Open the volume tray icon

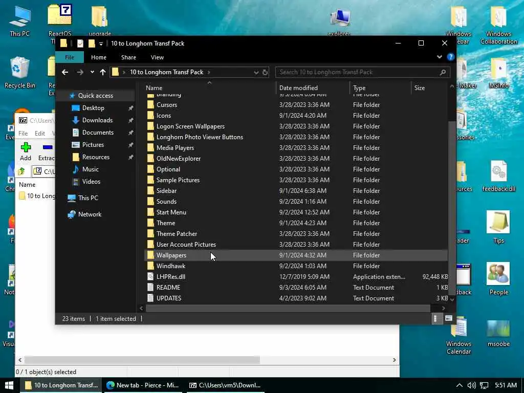471,385
